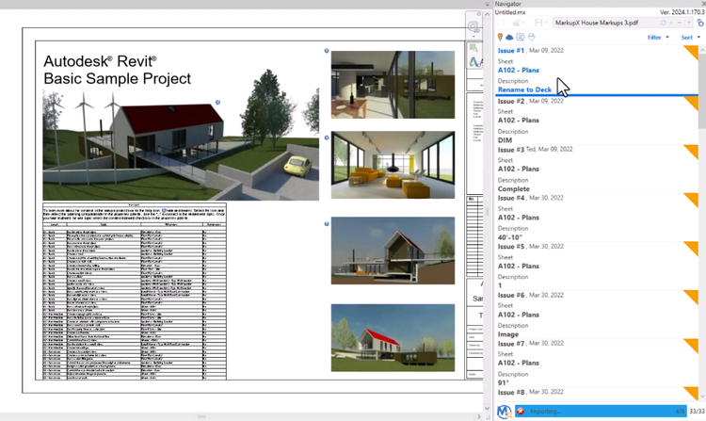Click orange corner flag of Issue #3
706x421 pixels.
click(692, 152)
